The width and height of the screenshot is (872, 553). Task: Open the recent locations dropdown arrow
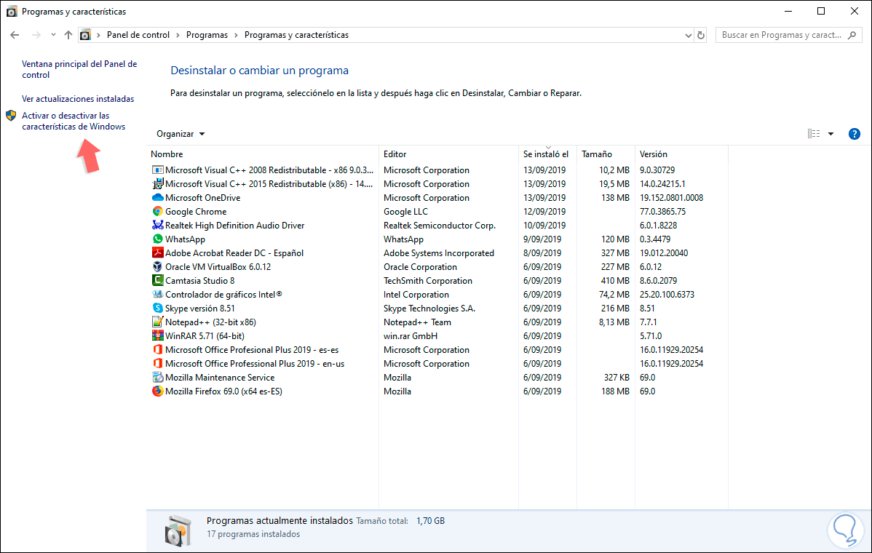53,35
